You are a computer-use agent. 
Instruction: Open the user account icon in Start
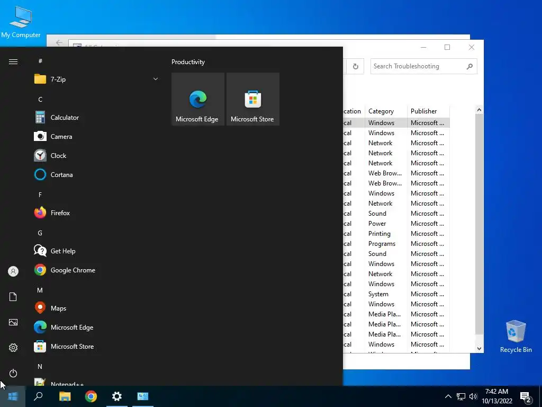(x=13, y=271)
